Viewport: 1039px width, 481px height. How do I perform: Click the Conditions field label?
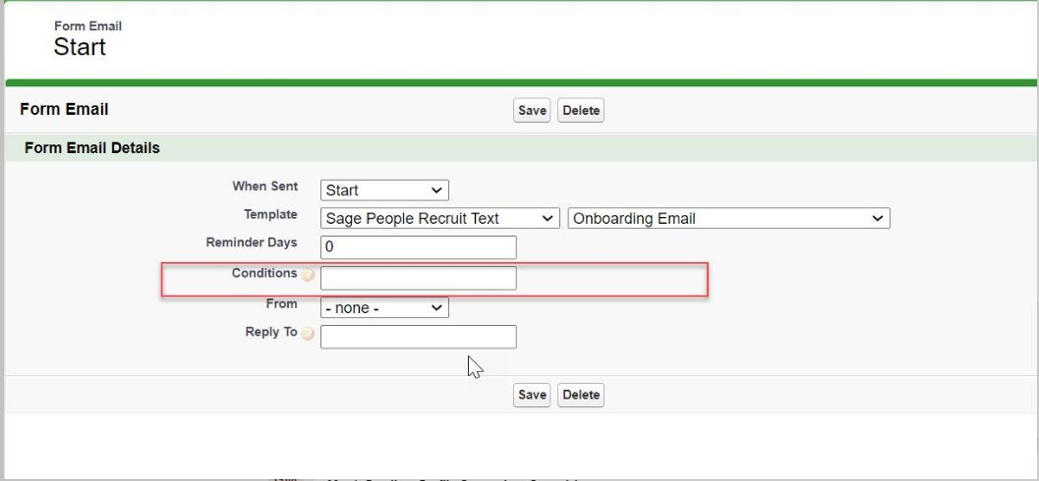pyautogui.click(x=265, y=273)
